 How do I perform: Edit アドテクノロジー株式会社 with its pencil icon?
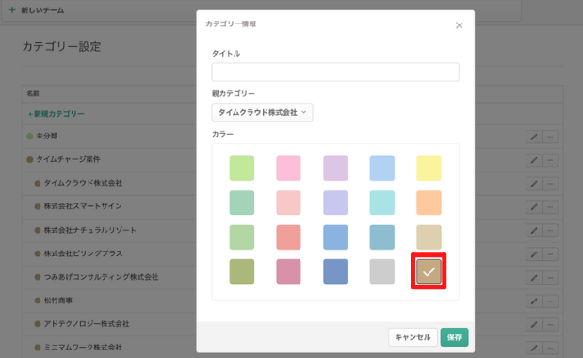click(534, 324)
